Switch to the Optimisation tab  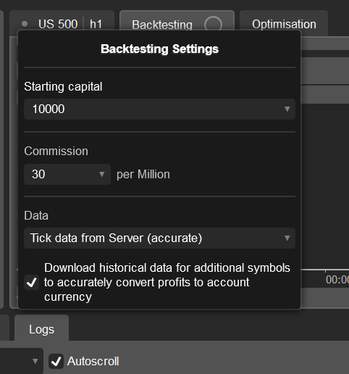pos(284,24)
